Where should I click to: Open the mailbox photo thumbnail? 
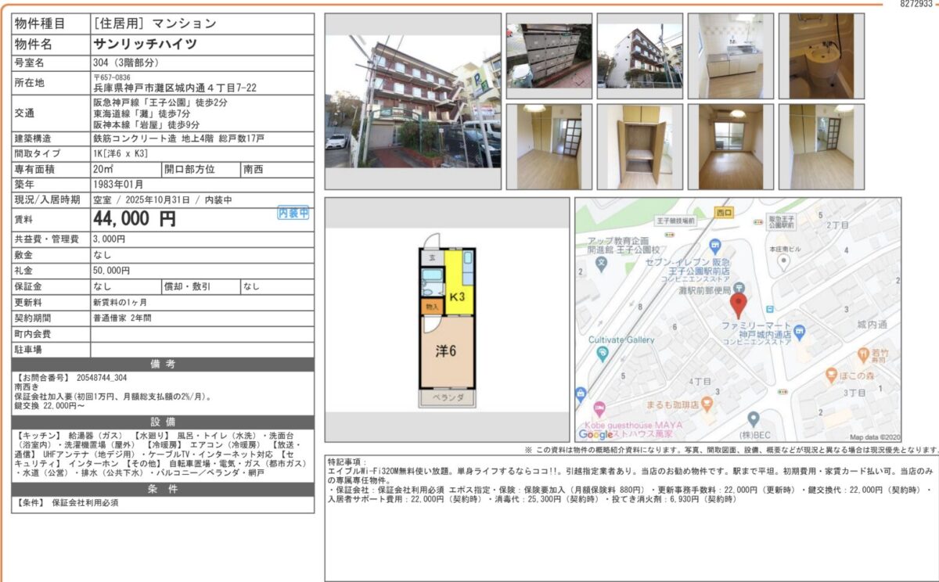pyautogui.click(x=549, y=55)
